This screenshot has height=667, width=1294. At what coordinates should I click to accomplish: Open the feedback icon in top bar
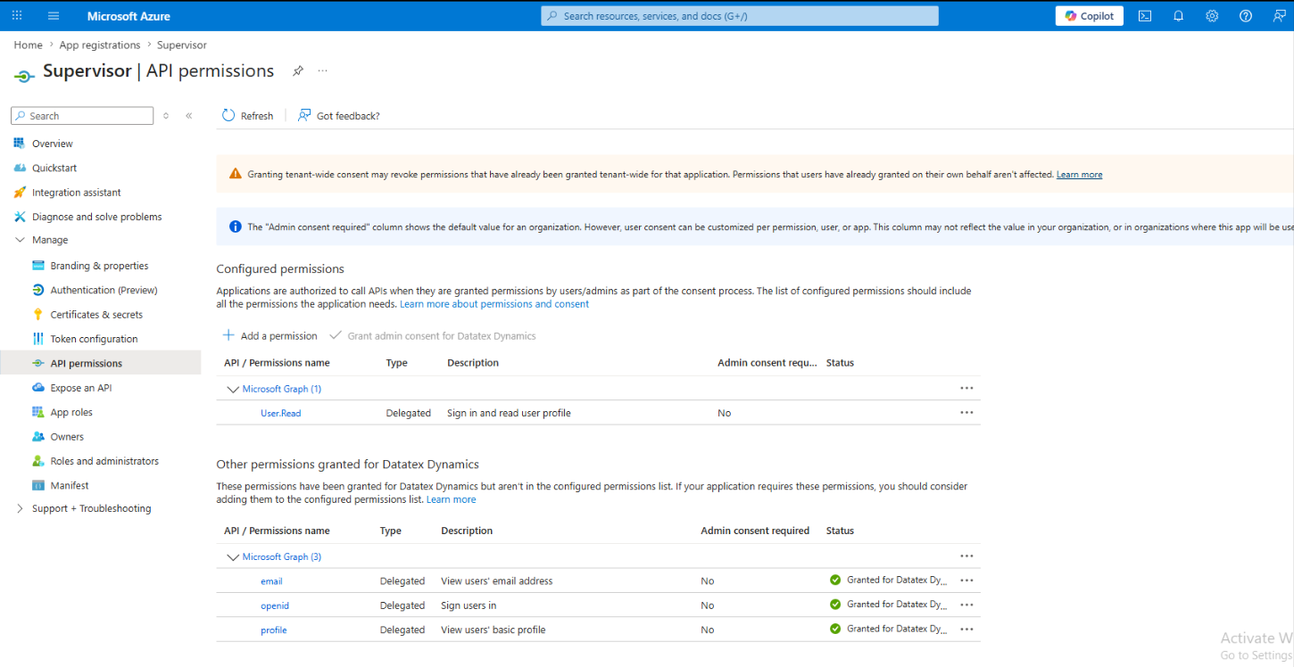[1280, 16]
